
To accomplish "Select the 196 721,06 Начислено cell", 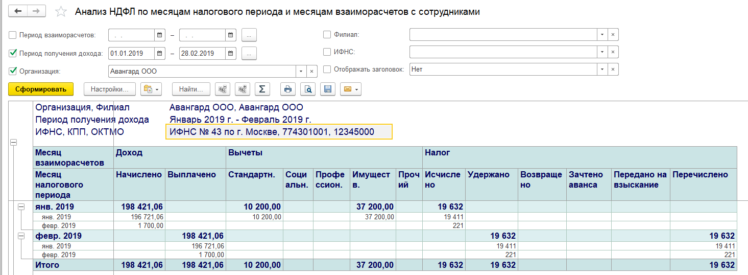I will pyautogui.click(x=140, y=217).
